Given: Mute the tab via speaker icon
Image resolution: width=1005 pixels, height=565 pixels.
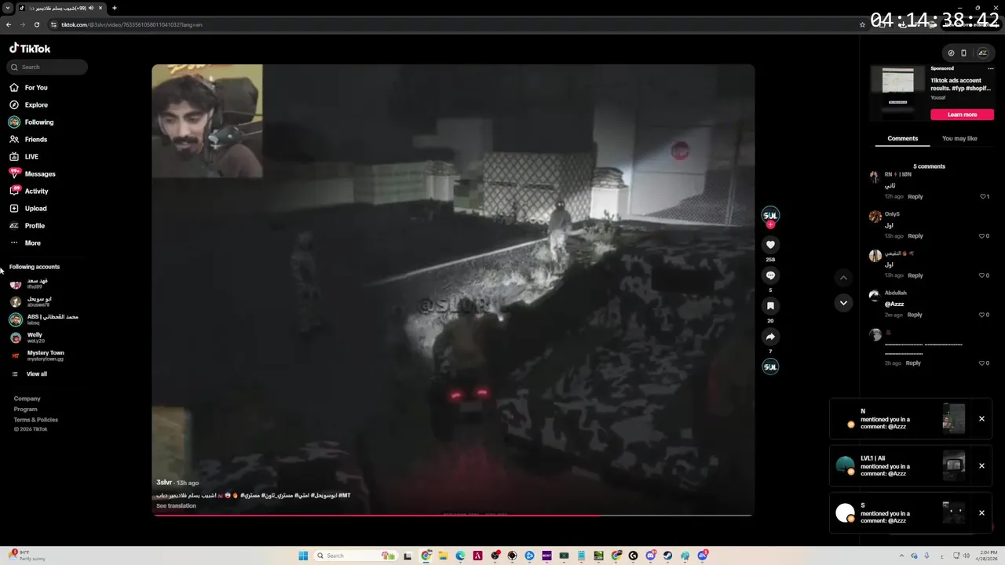Looking at the screenshot, I should tap(91, 8).
